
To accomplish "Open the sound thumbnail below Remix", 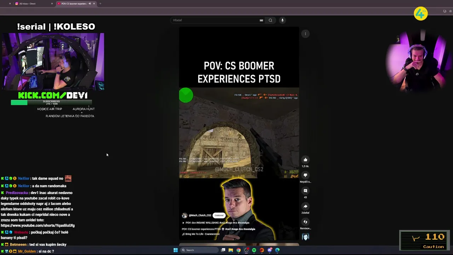I will pyautogui.click(x=305, y=237).
